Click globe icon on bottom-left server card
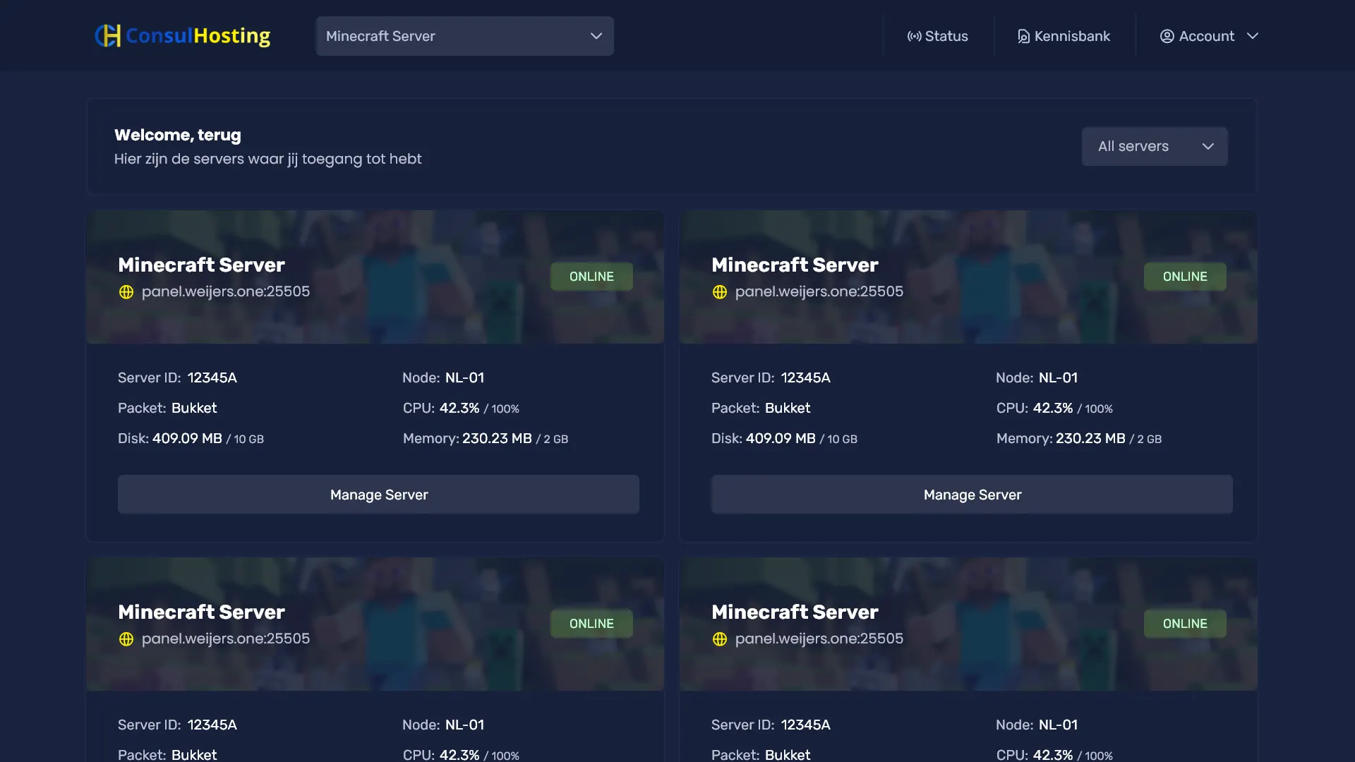The image size is (1355, 762). pos(126,639)
